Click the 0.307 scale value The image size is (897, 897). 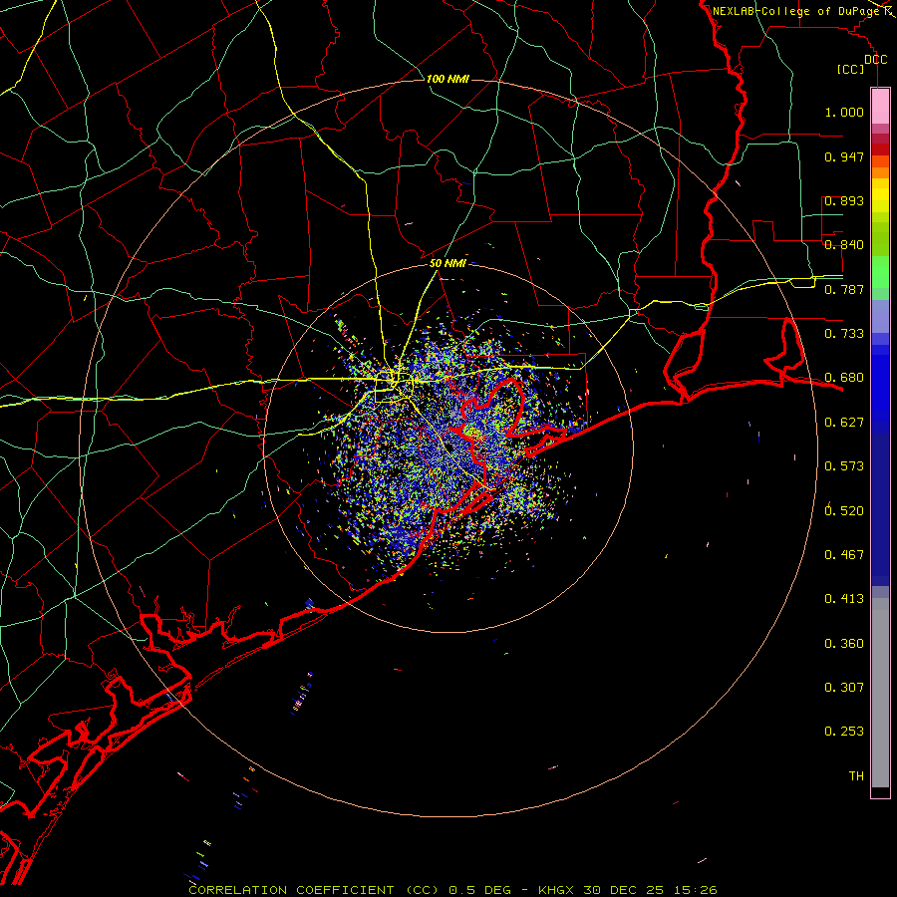pyautogui.click(x=844, y=687)
